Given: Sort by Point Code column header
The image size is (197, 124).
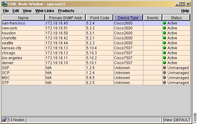Looking at the screenshot, I should coord(100,18).
